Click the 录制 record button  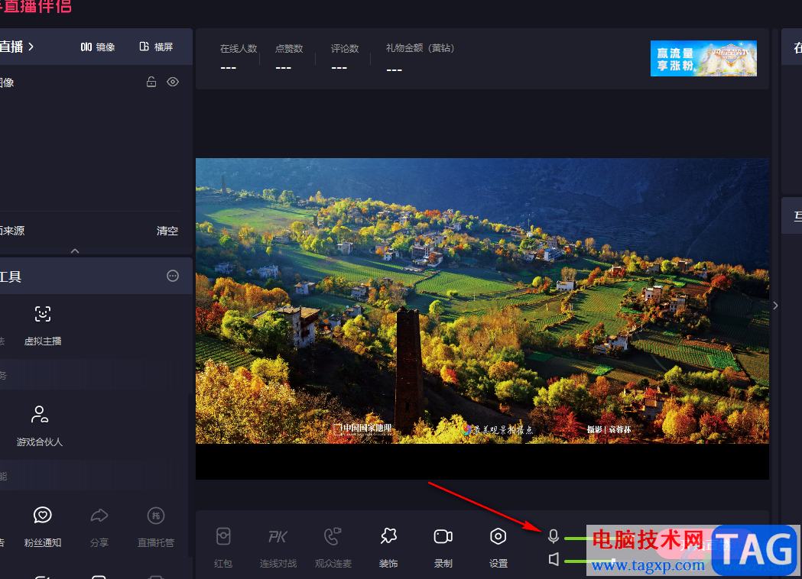coord(443,548)
